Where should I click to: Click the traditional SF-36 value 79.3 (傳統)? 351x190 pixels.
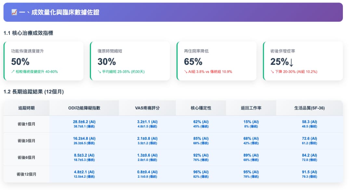point(309,177)
